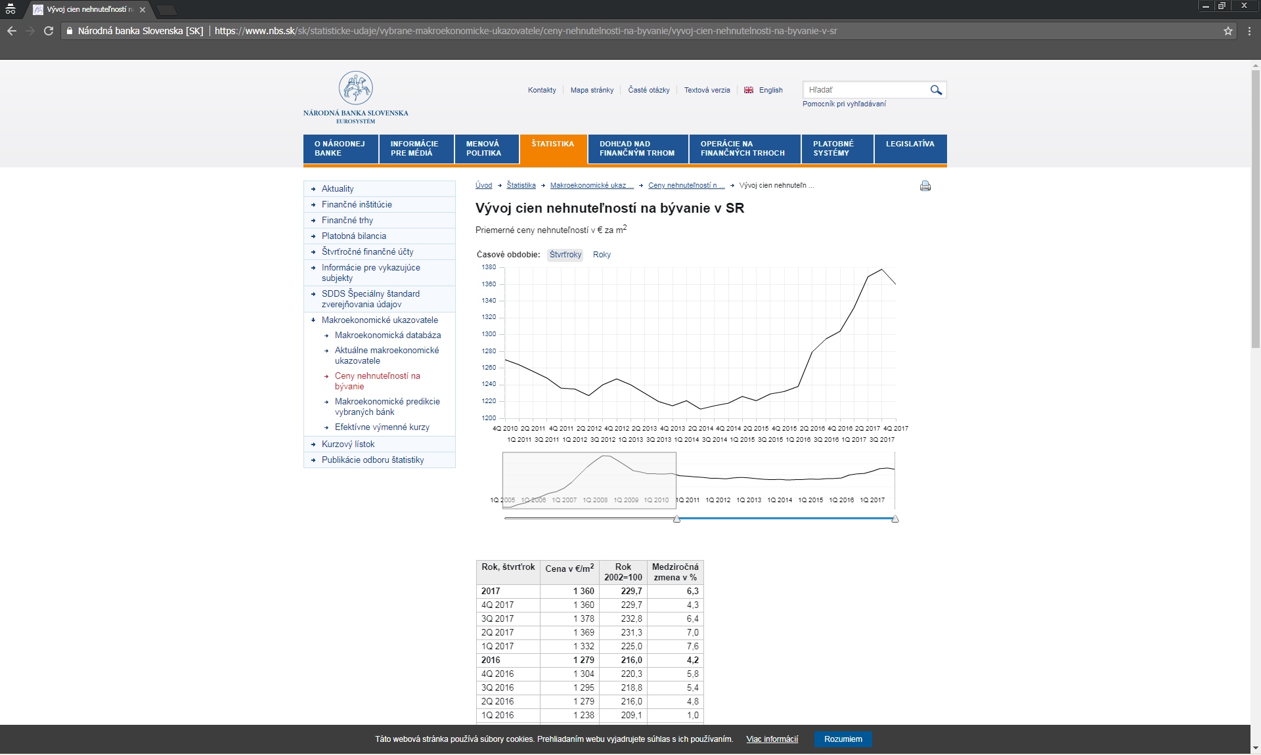Click the browser reload icon
This screenshot has height=755, width=1261.
(x=48, y=31)
